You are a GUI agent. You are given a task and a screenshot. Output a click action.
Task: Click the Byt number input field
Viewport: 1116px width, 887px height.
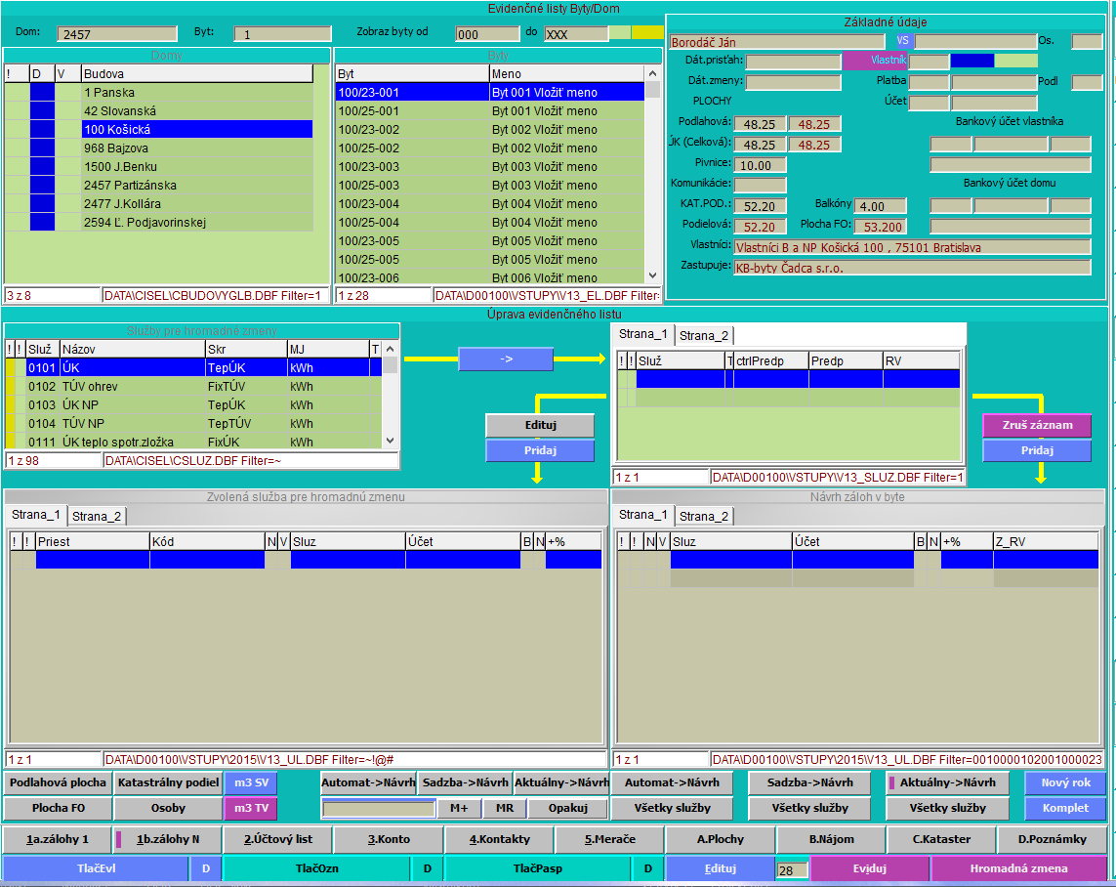coord(282,34)
